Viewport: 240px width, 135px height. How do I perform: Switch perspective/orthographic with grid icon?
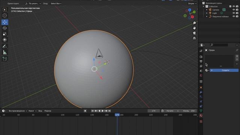point(194,38)
